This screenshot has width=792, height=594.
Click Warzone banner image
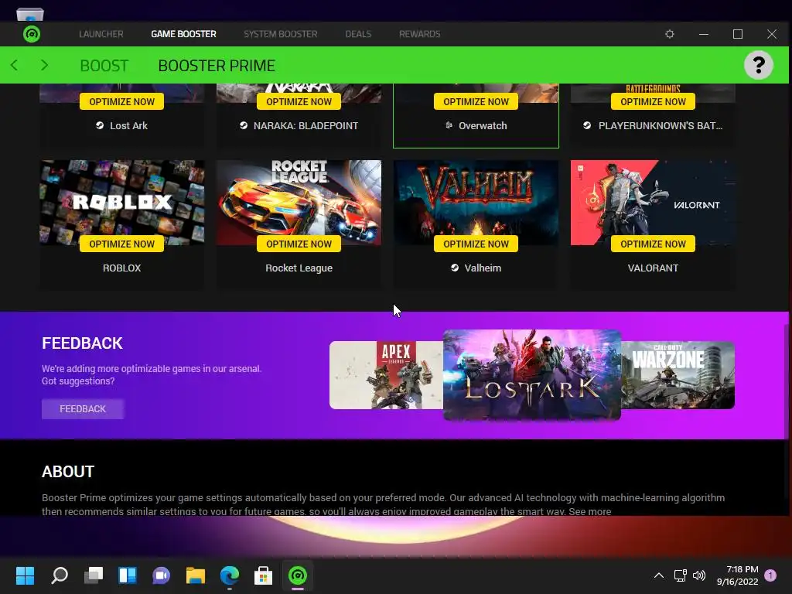pos(678,375)
